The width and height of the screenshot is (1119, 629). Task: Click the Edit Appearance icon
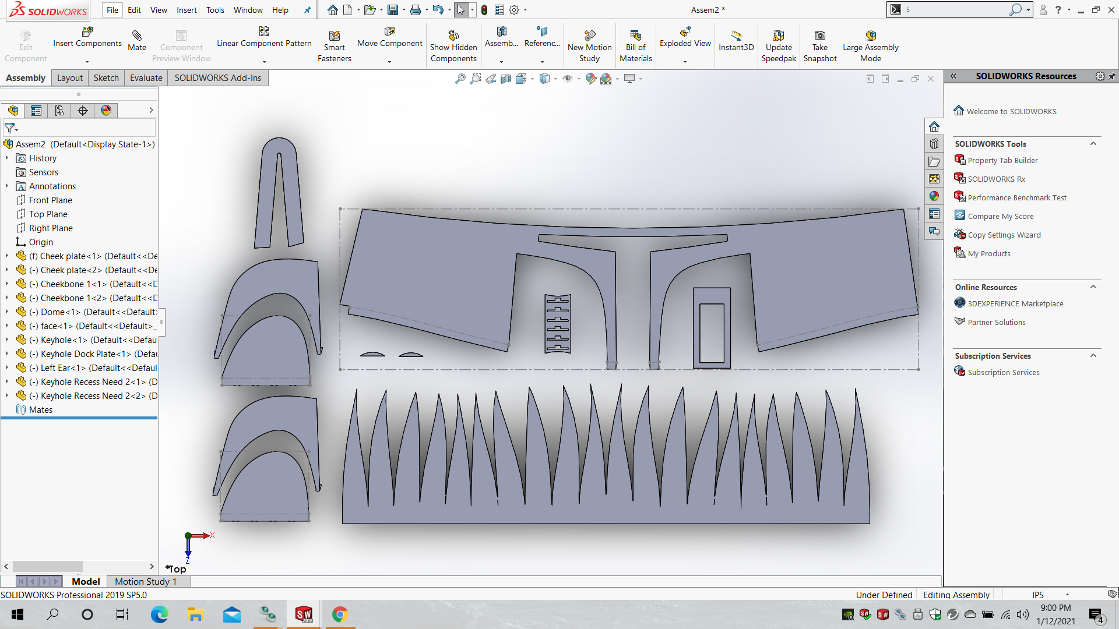coord(591,79)
